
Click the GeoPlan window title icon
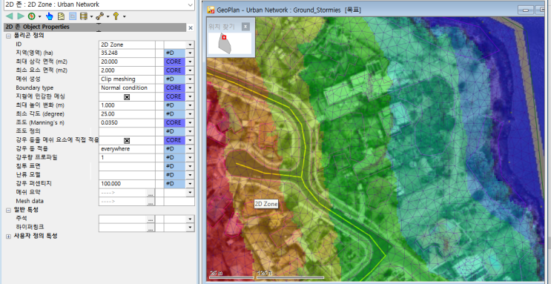coord(211,10)
